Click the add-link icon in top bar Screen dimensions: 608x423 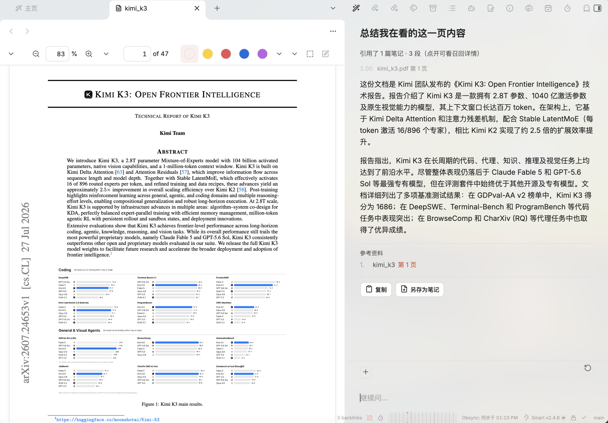(x=375, y=8)
